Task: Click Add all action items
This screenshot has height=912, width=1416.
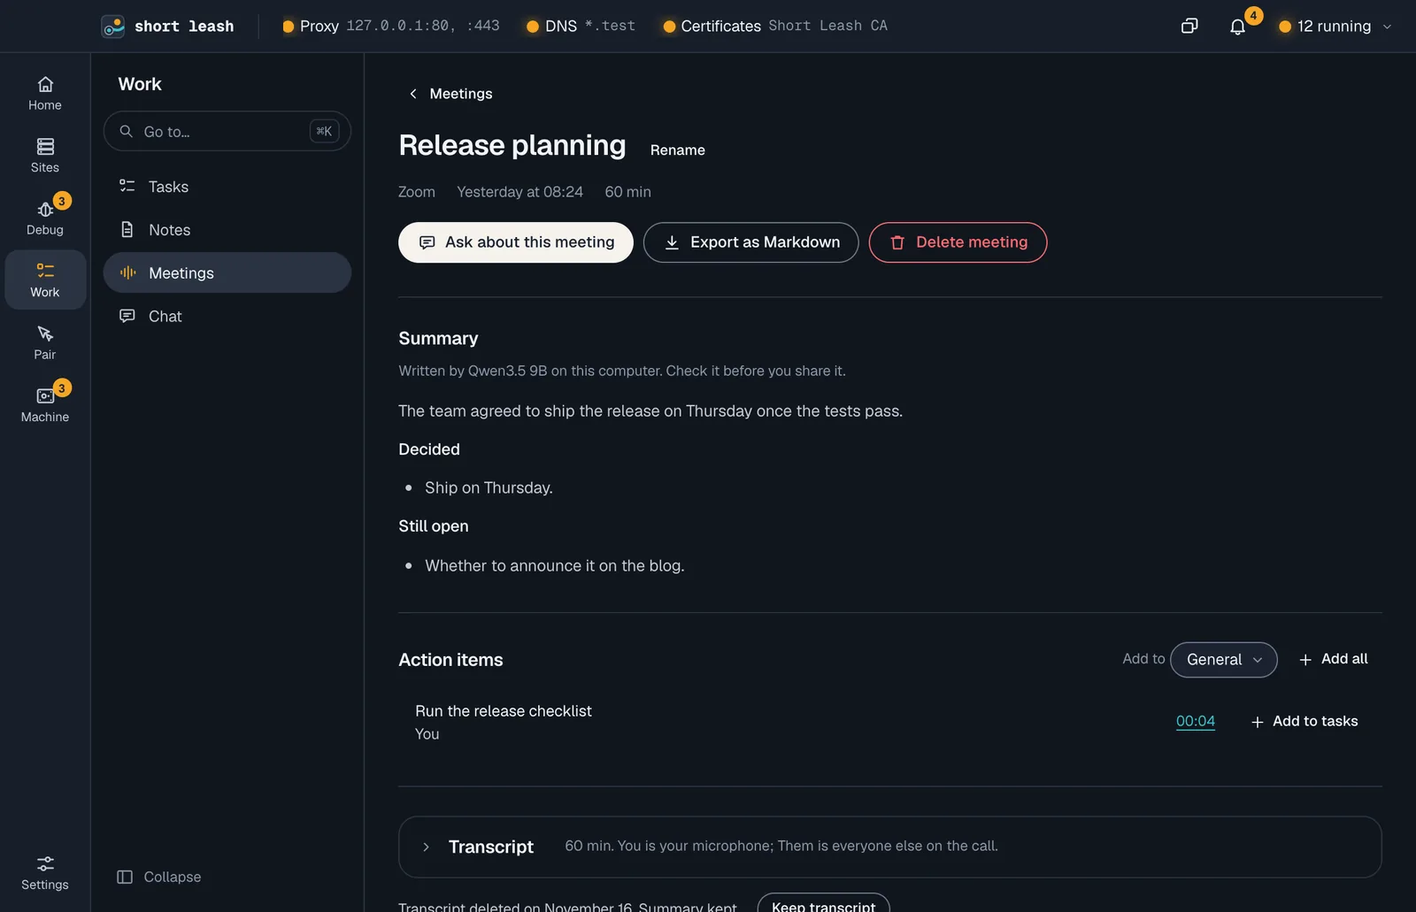Action: point(1333,659)
